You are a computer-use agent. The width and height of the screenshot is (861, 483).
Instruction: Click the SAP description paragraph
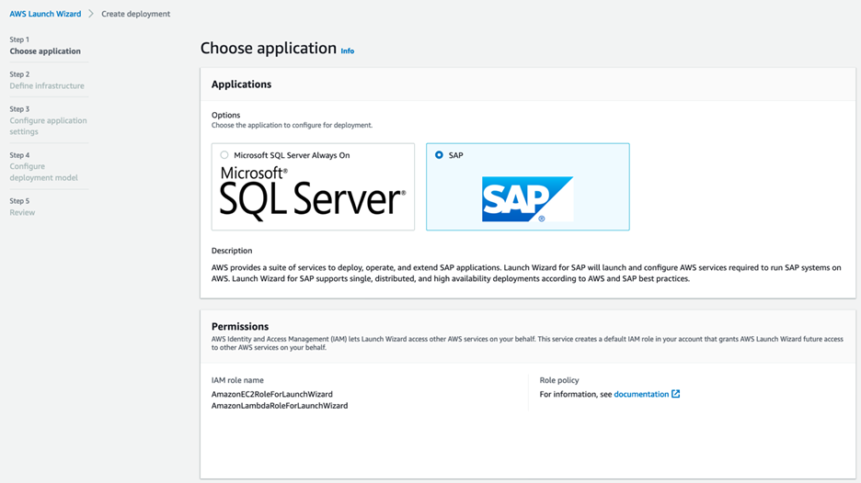click(526, 273)
